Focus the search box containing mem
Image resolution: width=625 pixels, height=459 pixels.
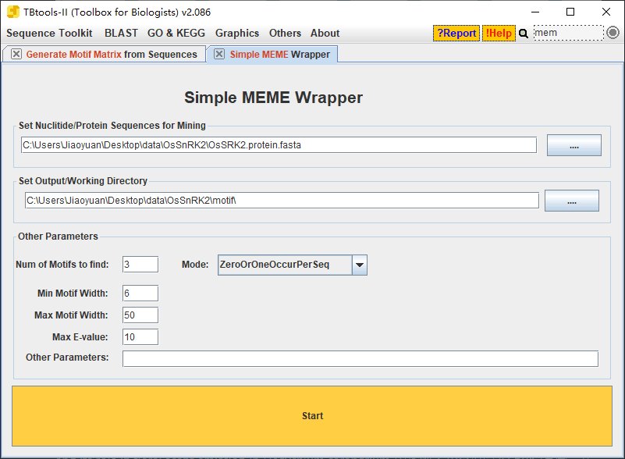tap(568, 33)
